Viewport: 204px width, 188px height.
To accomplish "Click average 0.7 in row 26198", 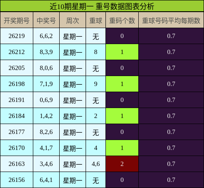I will click(171, 84).
